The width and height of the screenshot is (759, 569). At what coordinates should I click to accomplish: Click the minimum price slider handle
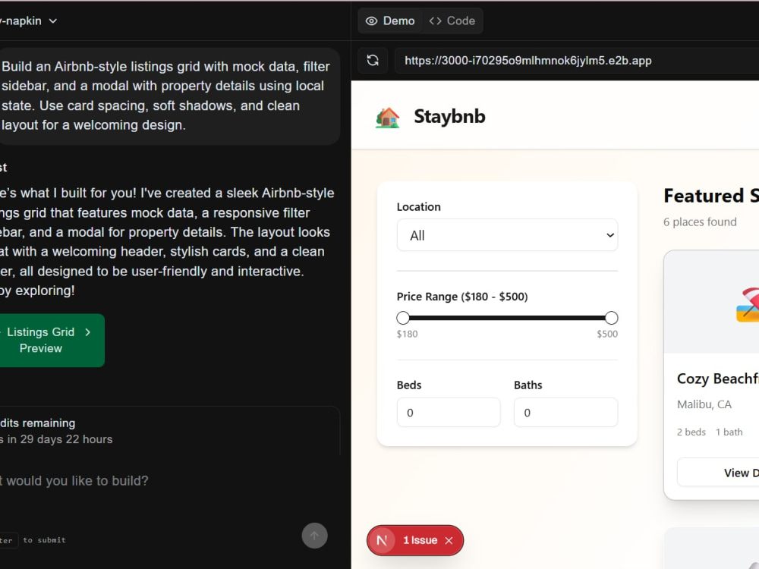(403, 318)
